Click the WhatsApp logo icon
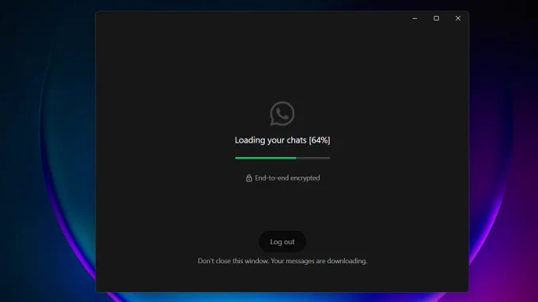The image size is (538, 302). [x=282, y=114]
